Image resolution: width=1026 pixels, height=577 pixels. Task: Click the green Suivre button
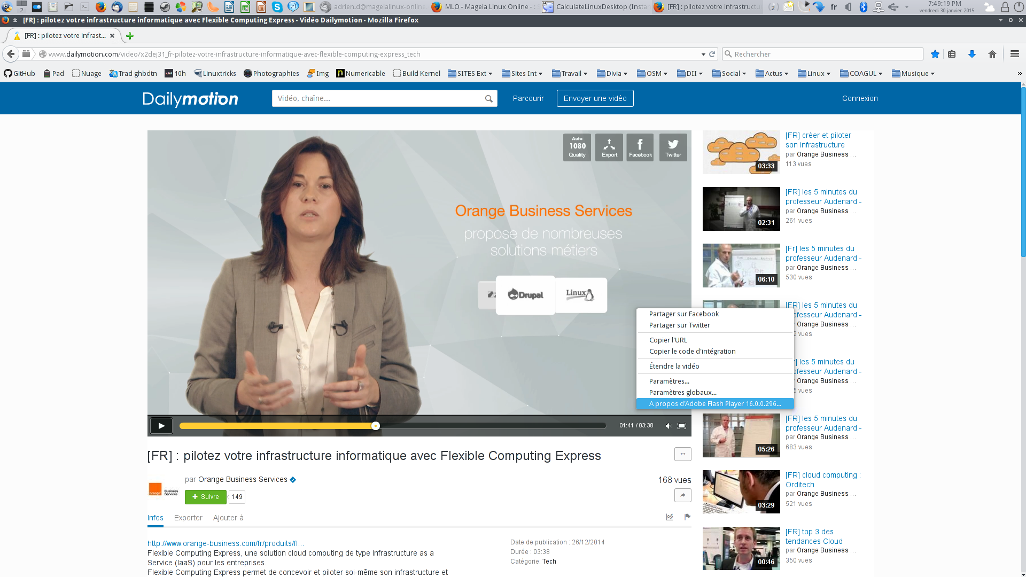[x=206, y=497]
